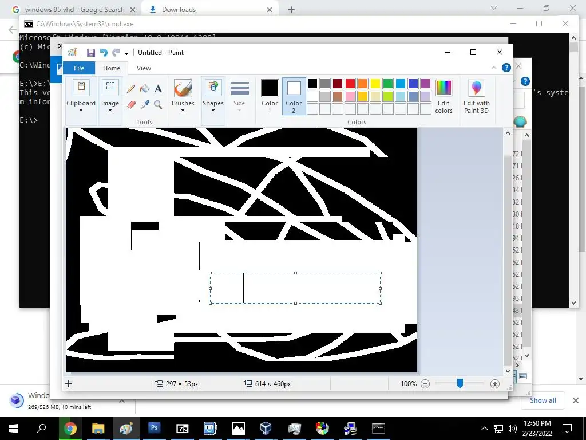This screenshot has height=440, width=586.
Task: Zoom out with the minus button
Action: point(425,384)
